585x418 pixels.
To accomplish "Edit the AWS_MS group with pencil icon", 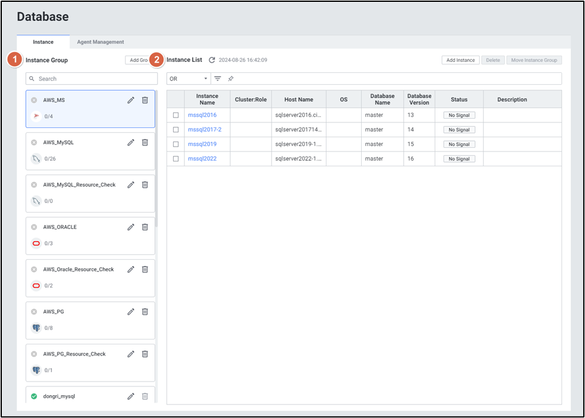I will pos(131,100).
